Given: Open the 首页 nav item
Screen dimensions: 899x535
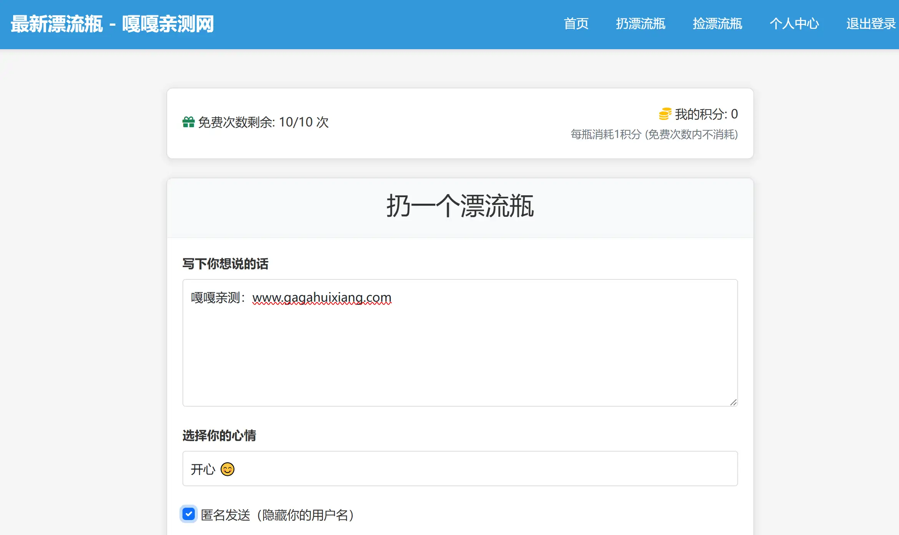Looking at the screenshot, I should [x=576, y=24].
